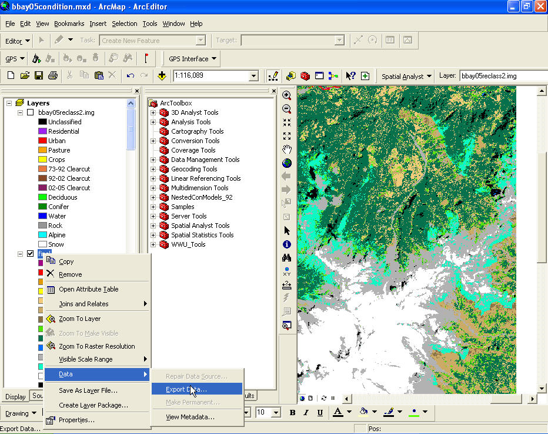The width and height of the screenshot is (548, 434).
Task: Open the Editor Toolbar icon
Action: 273,76
